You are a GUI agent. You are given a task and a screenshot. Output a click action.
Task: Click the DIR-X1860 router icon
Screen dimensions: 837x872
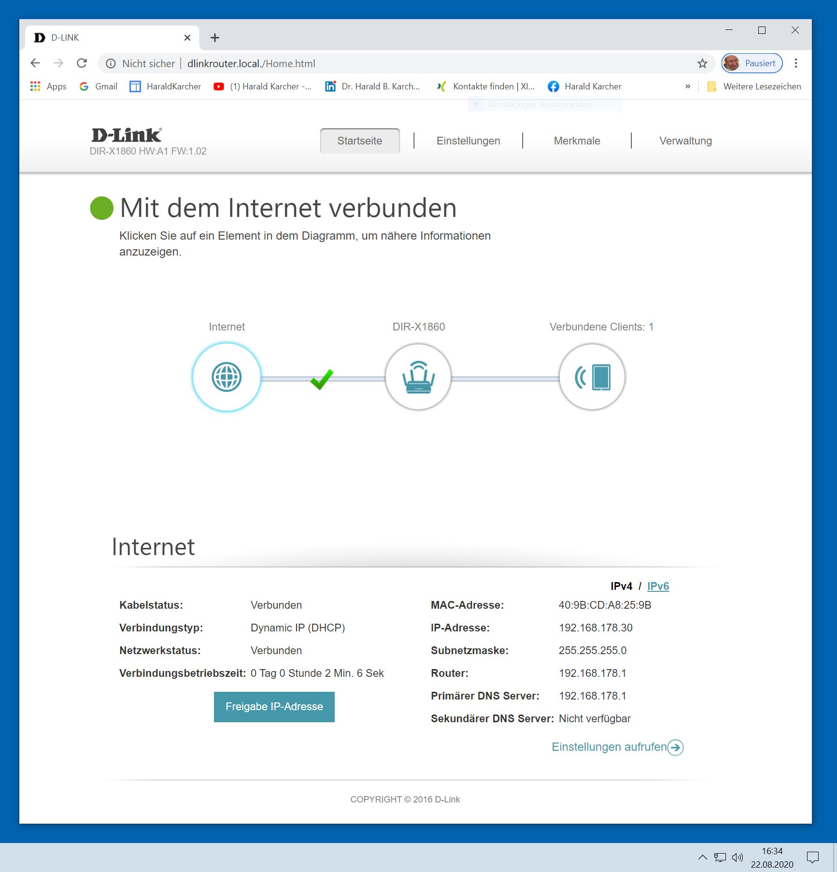click(x=418, y=377)
